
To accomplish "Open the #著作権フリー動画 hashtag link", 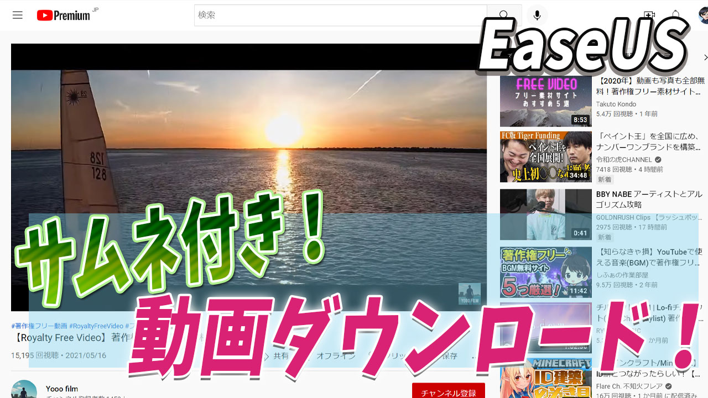I will 39,326.
